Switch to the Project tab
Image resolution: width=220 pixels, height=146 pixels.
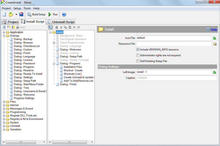[10, 22]
